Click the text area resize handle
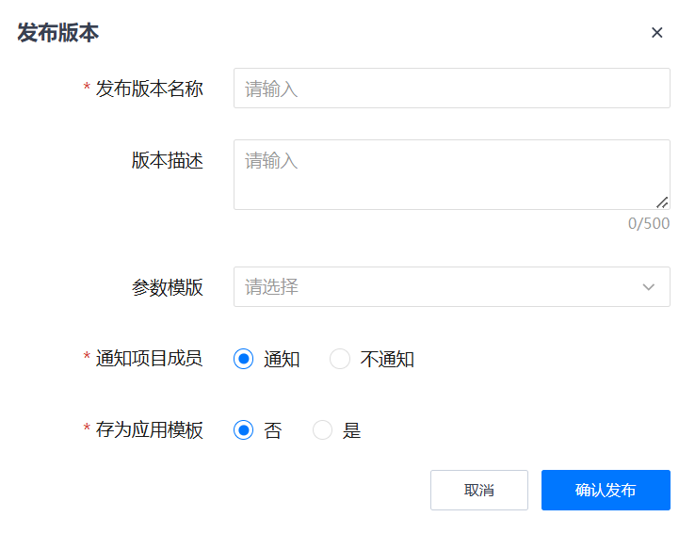Viewport: 695px width, 533px height. pyautogui.click(x=662, y=202)
